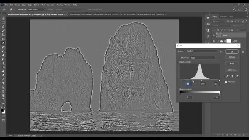The height and width of the screenshot is (140, 249).
Task: Select the Hand tool
Action: 3,95
